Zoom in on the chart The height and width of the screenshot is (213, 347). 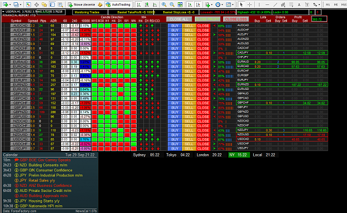pyautogui.click(x=164, y=4)
